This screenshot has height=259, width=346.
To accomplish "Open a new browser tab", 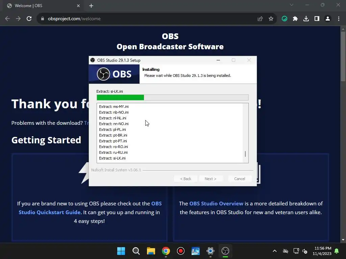I will [x=91, y=6].
